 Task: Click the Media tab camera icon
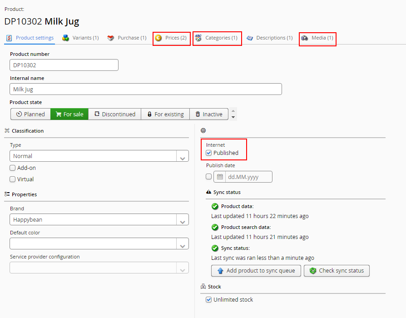(x=305, y=38)
